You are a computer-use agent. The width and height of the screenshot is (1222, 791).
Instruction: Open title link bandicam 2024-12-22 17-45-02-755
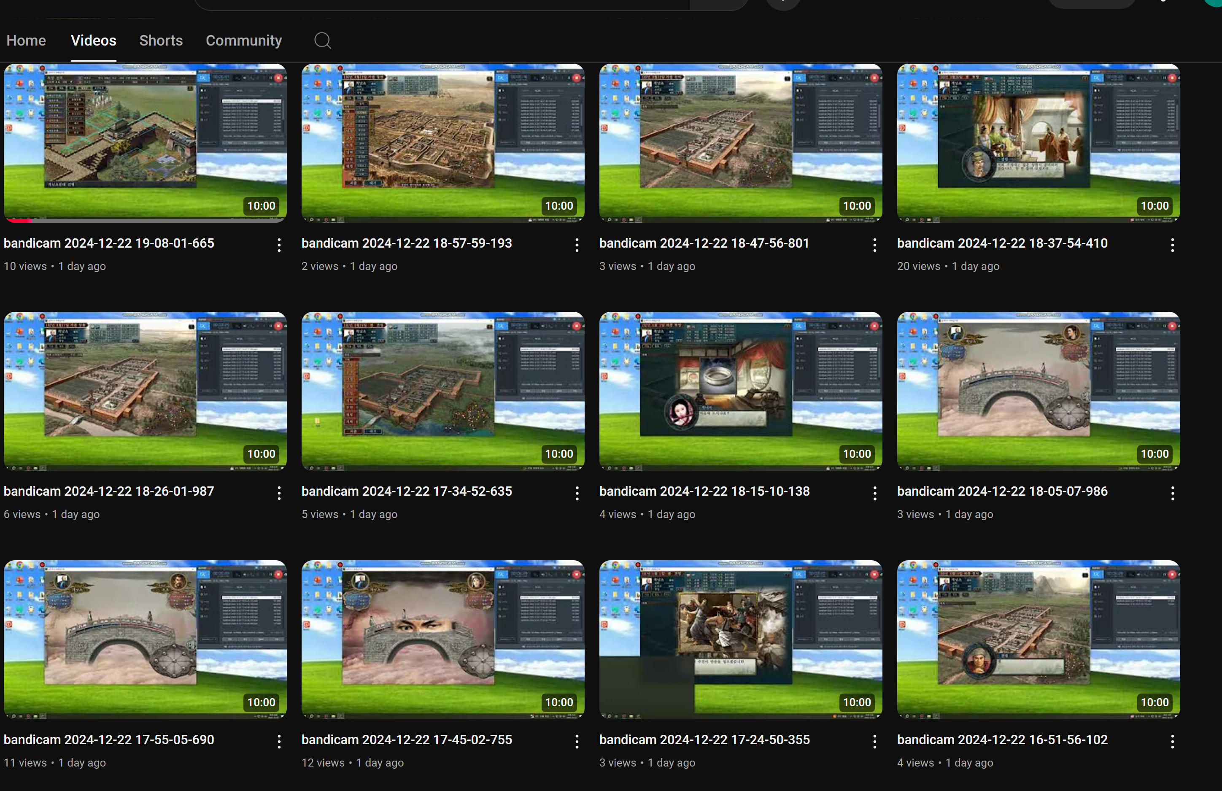pos(407,740)
